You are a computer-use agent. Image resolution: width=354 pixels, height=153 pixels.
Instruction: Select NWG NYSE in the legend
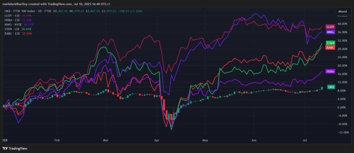(13, 24)
